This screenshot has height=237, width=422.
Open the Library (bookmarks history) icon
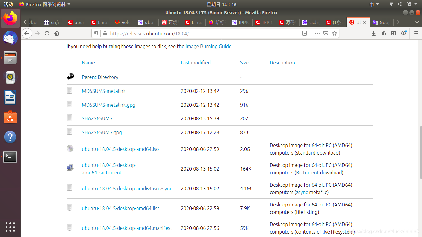point(384,33)
